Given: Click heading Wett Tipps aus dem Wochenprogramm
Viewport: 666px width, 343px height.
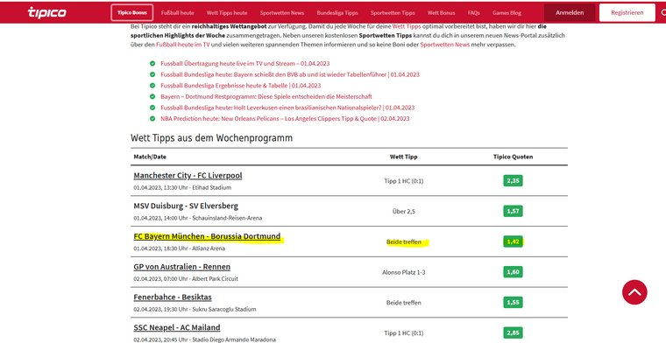Looking at the screenshot, I should pyautogui.click(x=211, y=137).
